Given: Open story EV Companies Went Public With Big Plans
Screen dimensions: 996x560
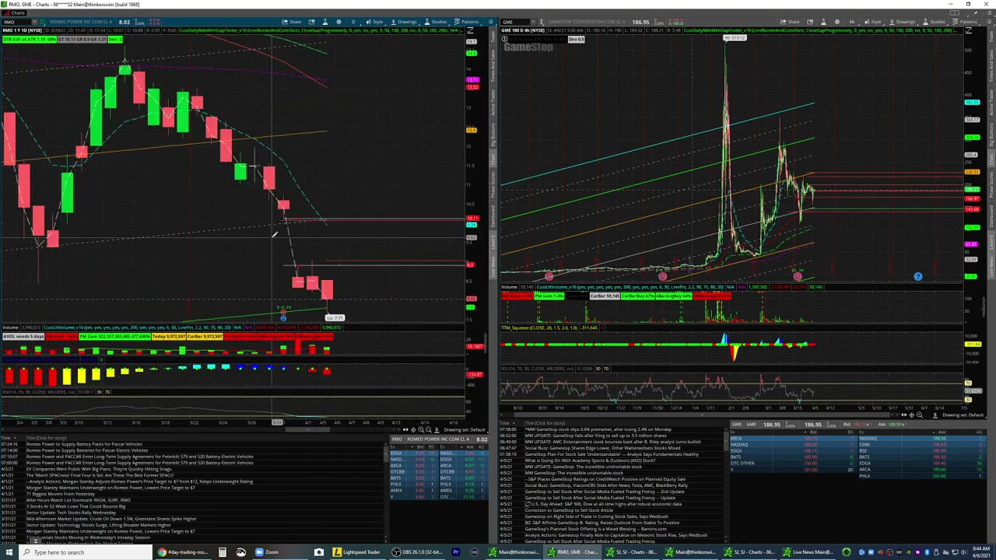Looking at the screenshot, I should coord(99,469).
